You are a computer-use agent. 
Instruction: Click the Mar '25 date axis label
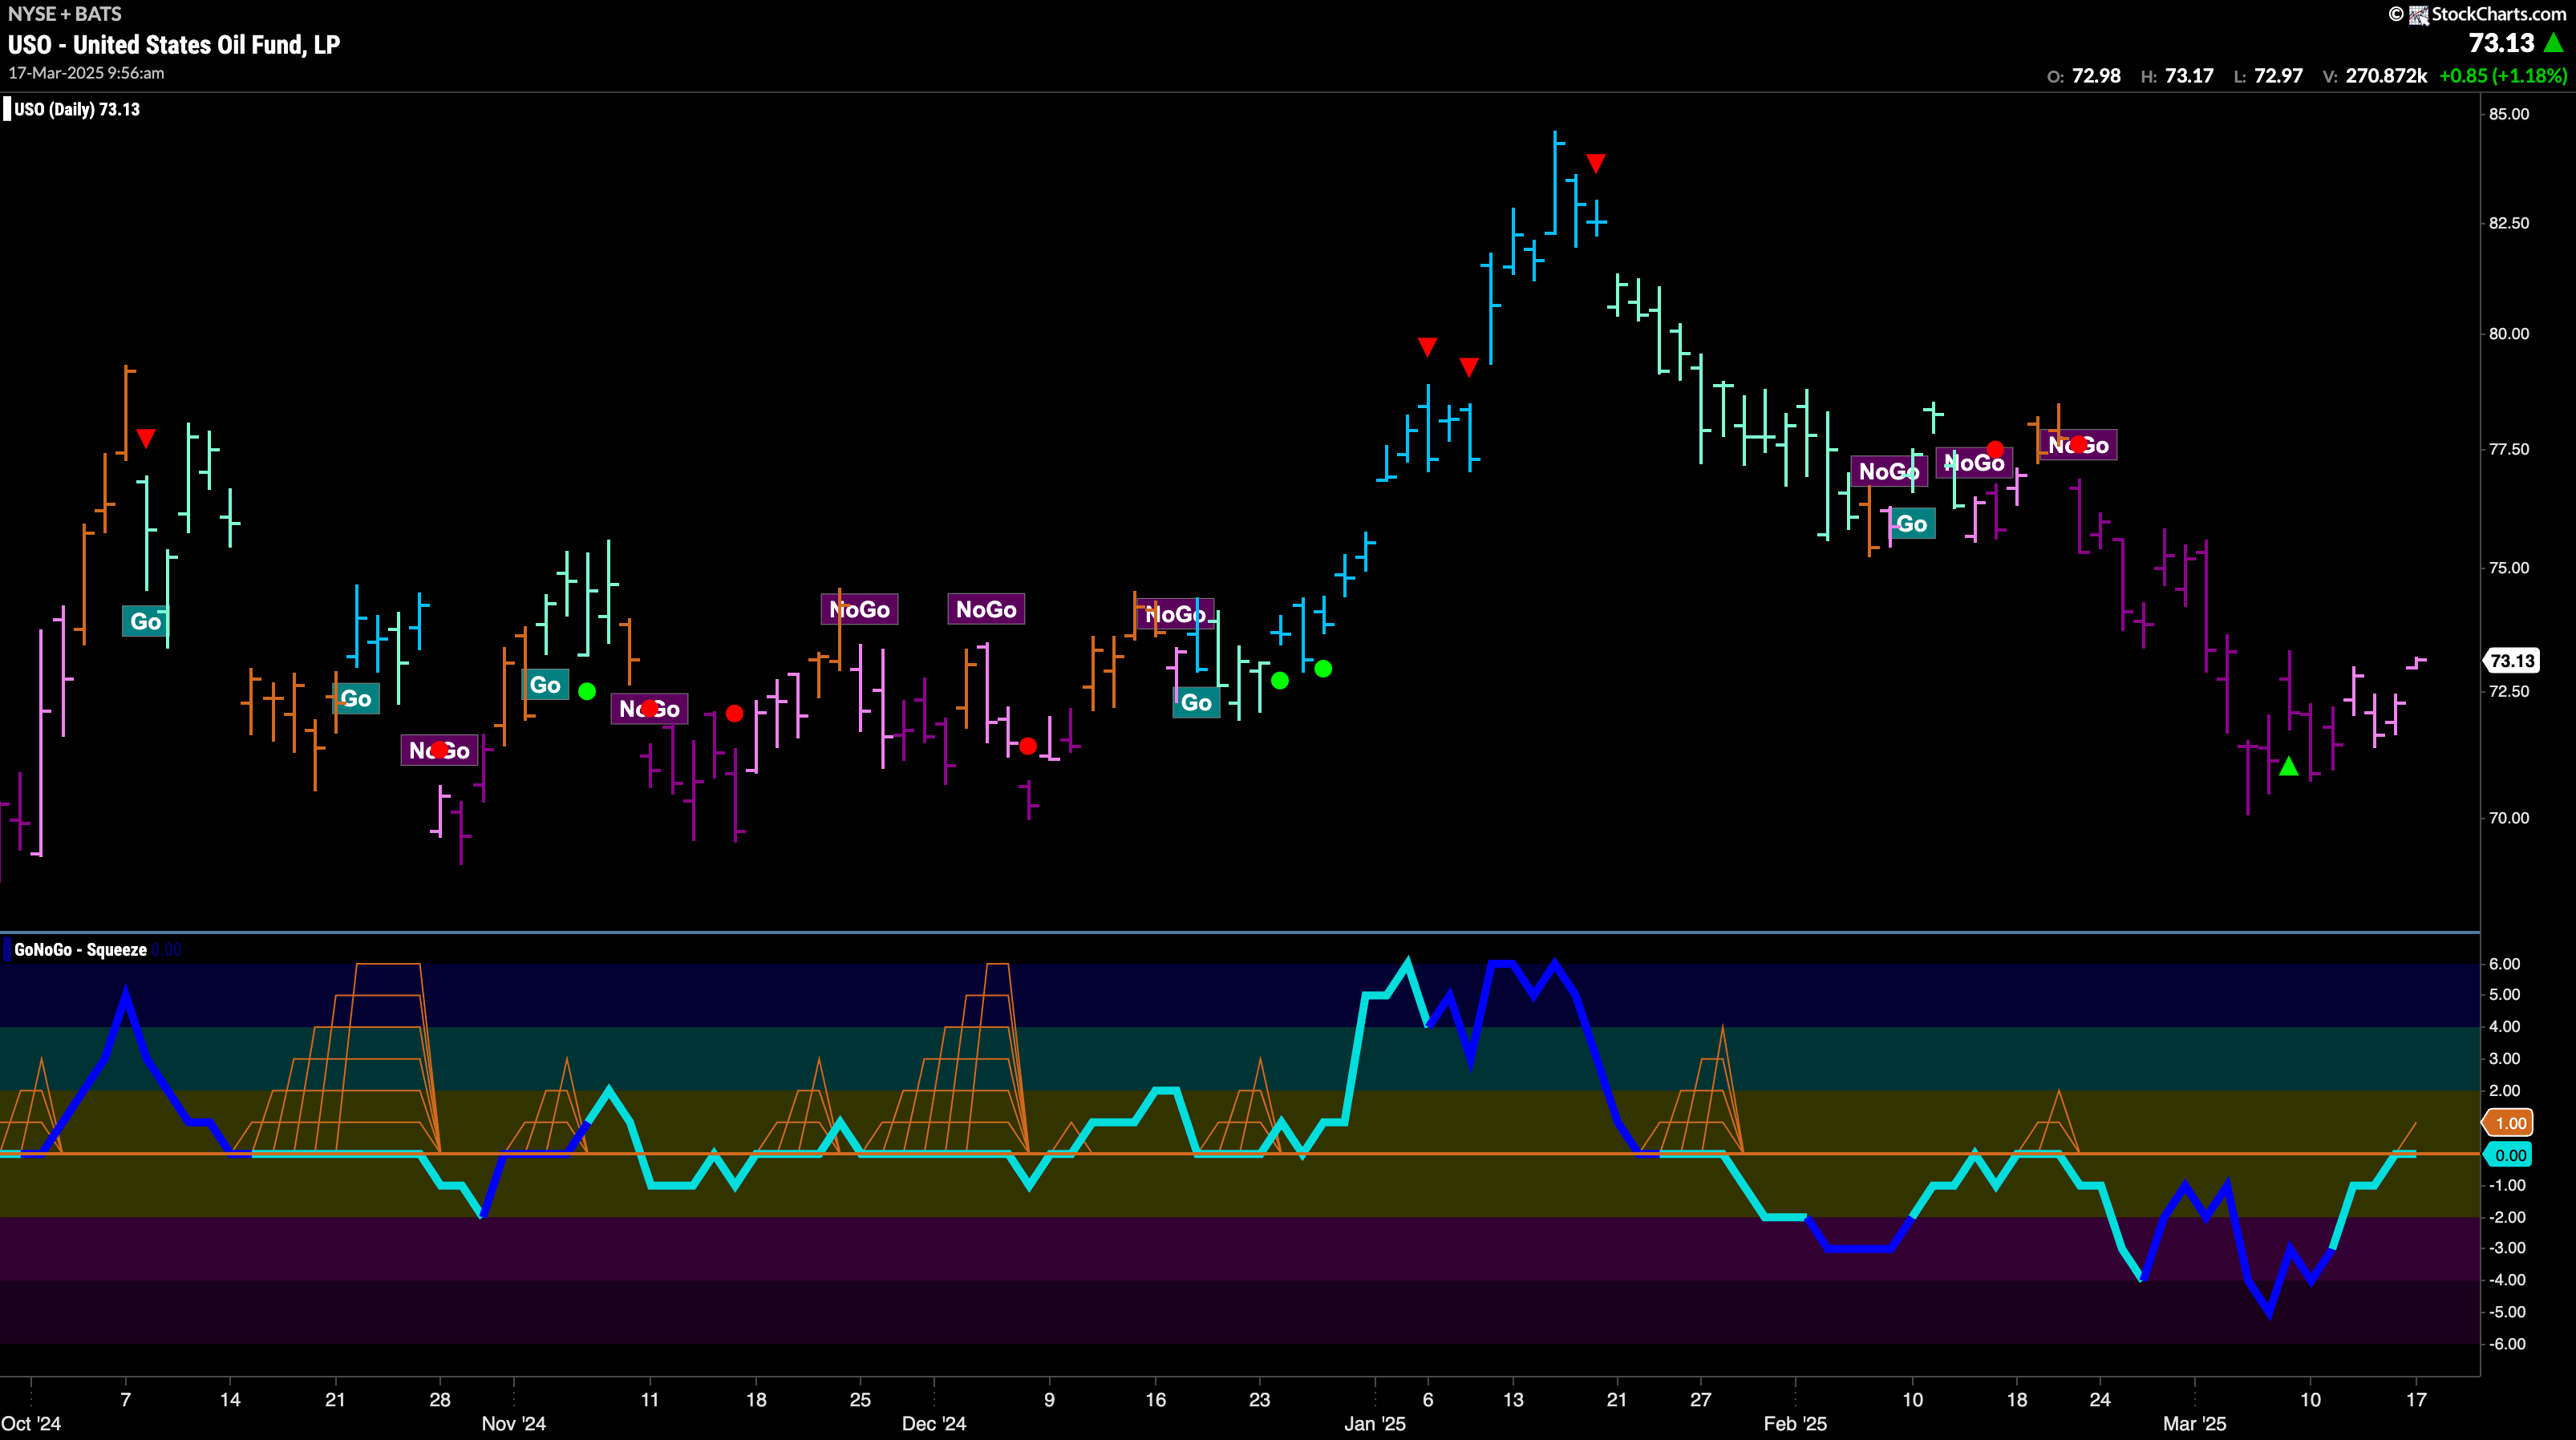[2195, 1424]
